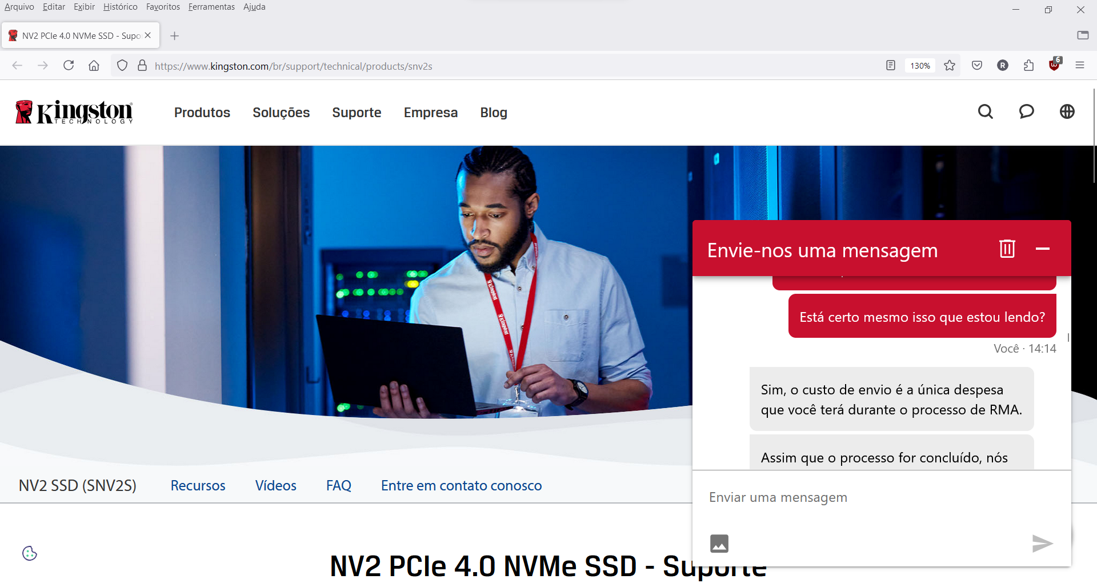Jump to the Vídeos section
This screenshot has height=583, width=1097.
pos(276,485)
